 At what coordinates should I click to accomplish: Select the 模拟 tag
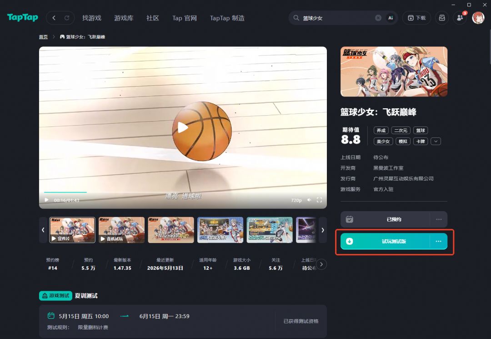click(x=403, y=142)
